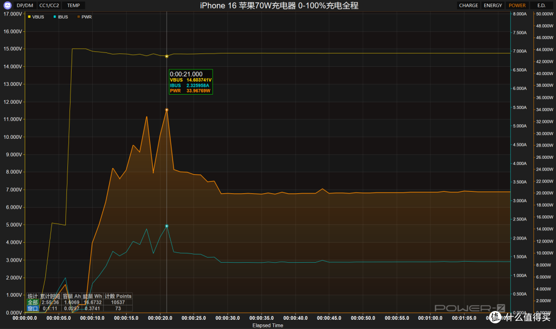Click the brown PWR color swatch

pos(78,16)
